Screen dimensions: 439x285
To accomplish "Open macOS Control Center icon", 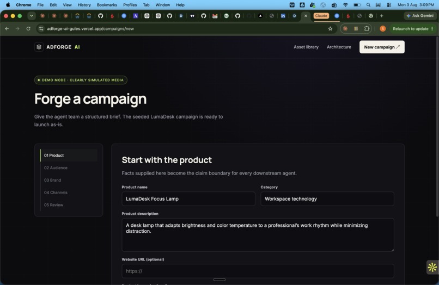I will [x=389, y=5].
